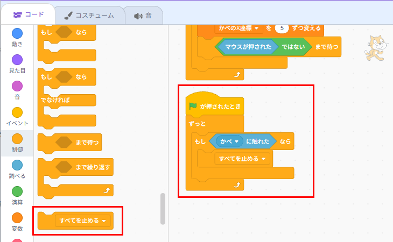Switch to the コスチューム tab
The image size is (393, 242).
pyautogui.click(x=90, y=15)
